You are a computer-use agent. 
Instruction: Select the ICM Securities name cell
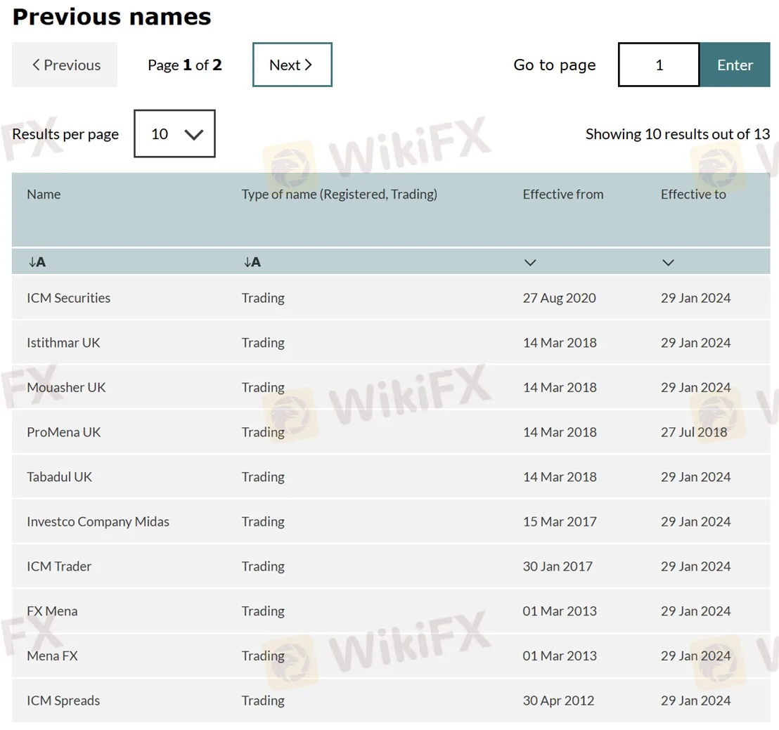coord(69,298)
